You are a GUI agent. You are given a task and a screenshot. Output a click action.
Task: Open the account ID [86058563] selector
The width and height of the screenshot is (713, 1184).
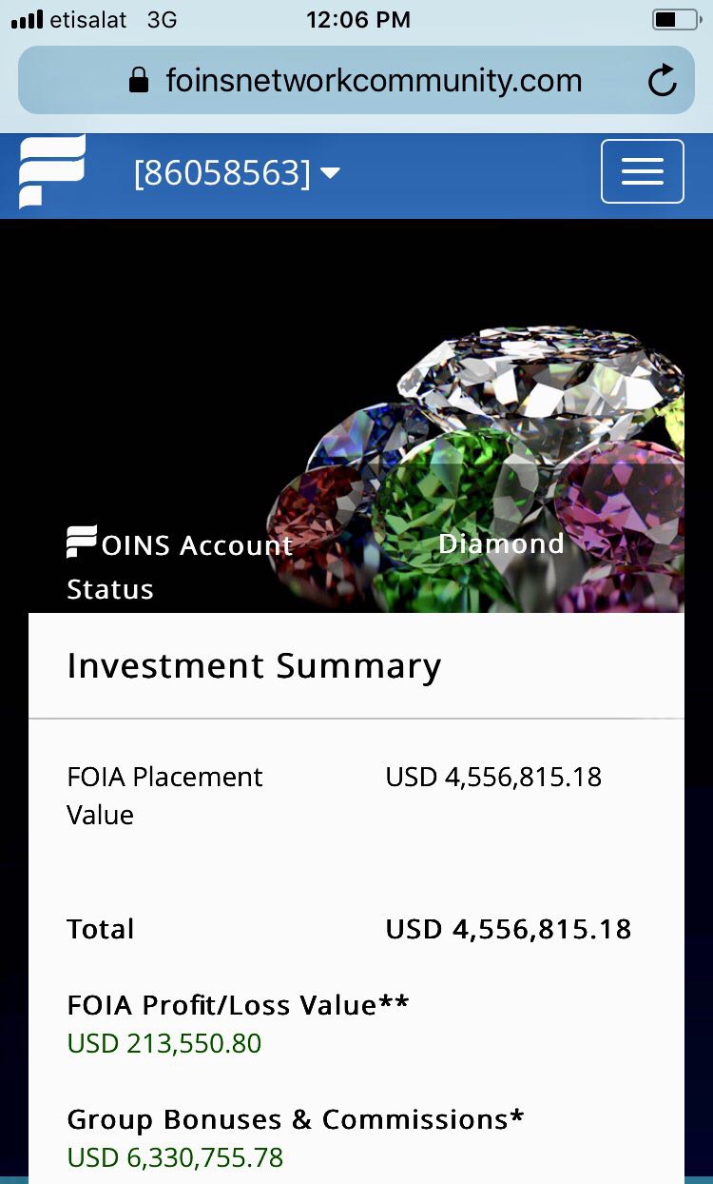(237, 173)
